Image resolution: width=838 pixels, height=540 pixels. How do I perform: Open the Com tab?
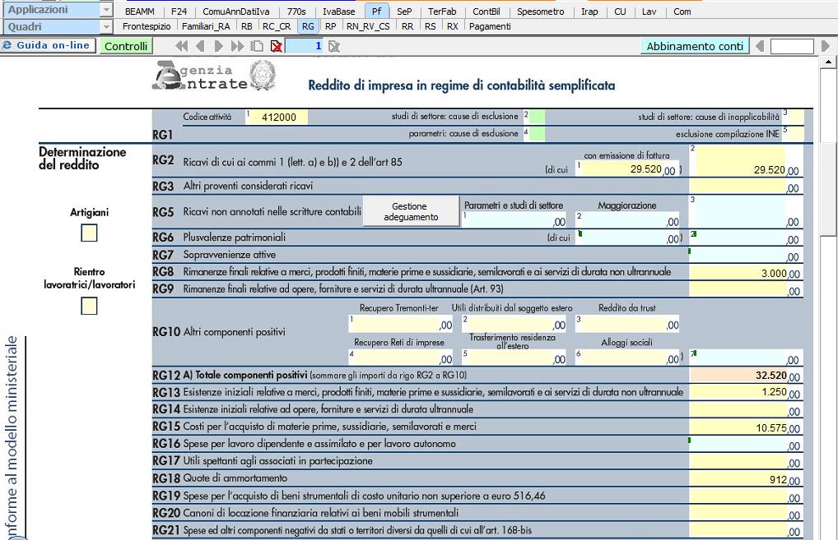coord(682,12)
